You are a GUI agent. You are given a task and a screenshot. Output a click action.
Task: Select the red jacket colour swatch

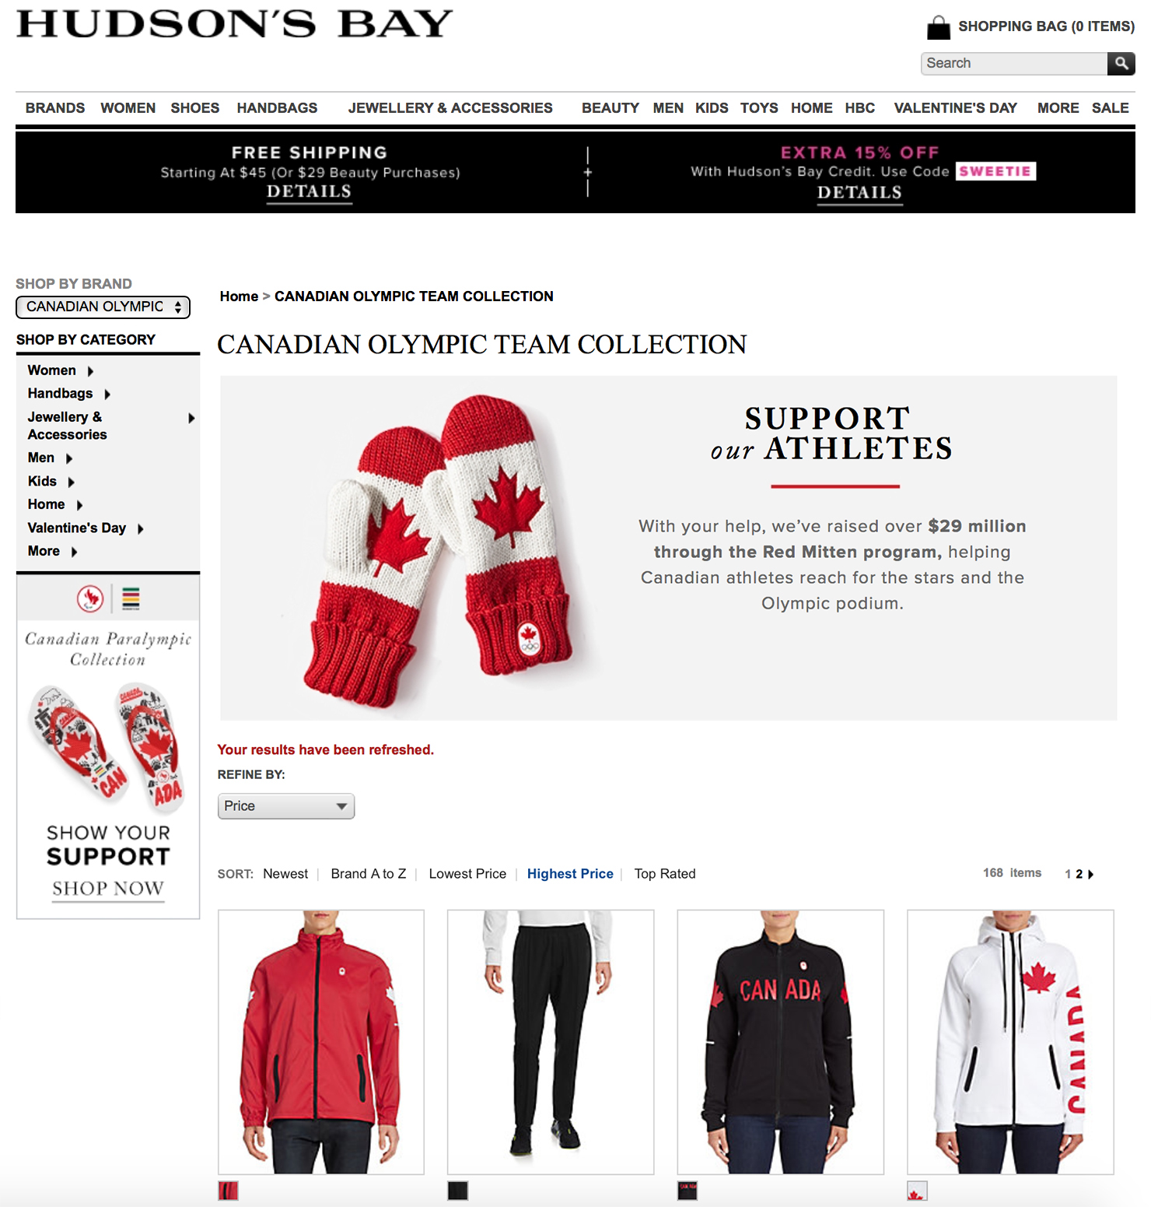coord(228,1191)
